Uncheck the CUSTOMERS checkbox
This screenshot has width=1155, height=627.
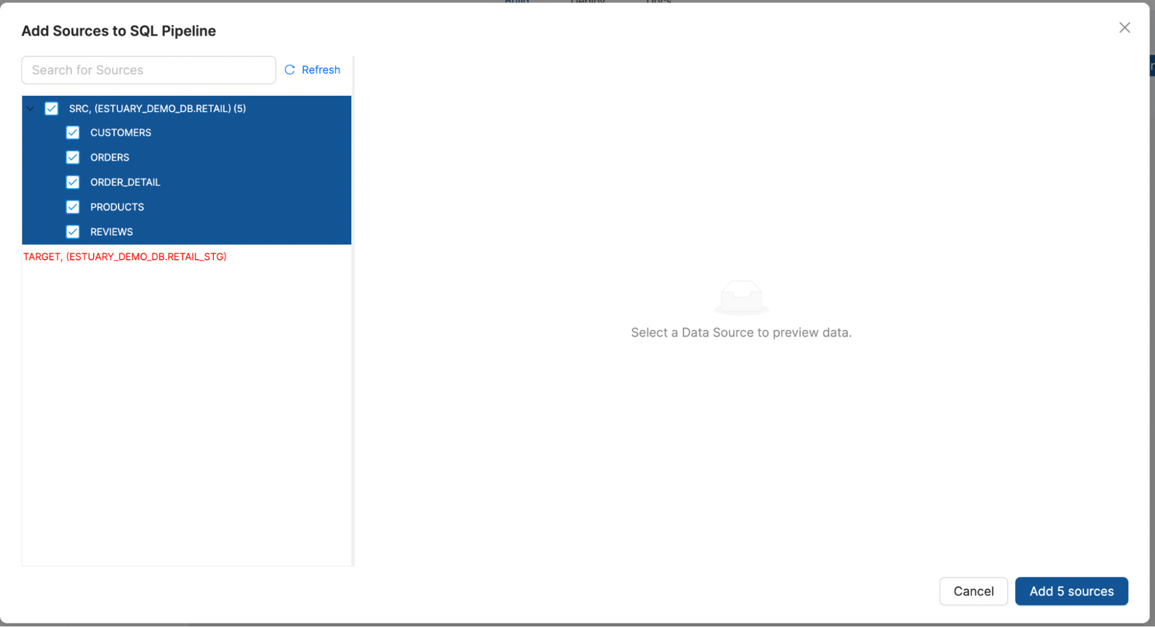[x=73, y=132]
